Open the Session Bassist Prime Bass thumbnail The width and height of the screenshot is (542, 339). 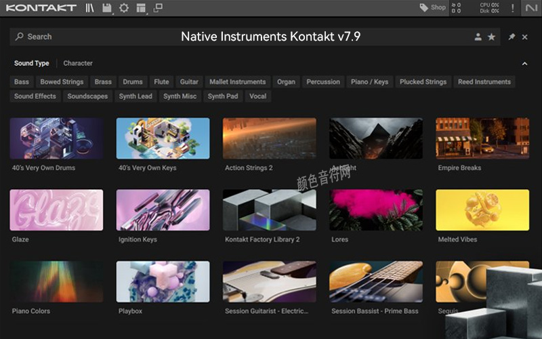point(376,281)
